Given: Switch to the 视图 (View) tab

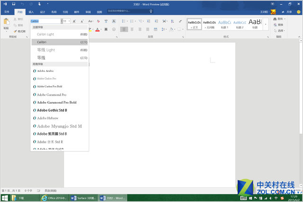Looking at the screenshot, I should click(x=99, y=12).
